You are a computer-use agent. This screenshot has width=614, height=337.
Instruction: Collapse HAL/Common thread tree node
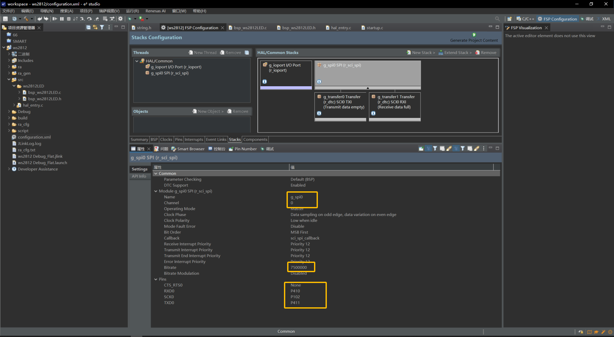137,61
